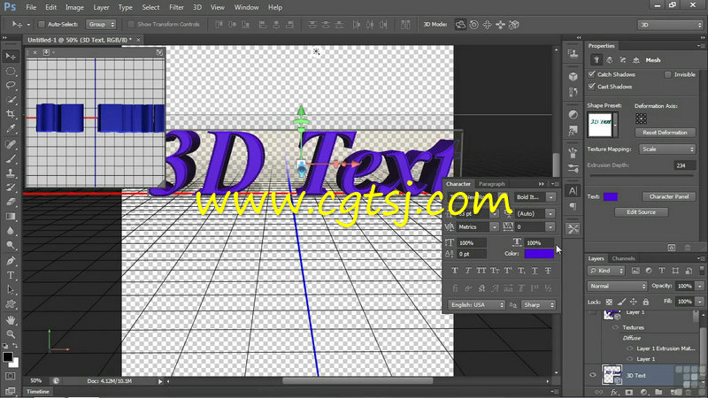Click the foreground color swatch
Screen dimensions: 708x398
coord(8,357)
